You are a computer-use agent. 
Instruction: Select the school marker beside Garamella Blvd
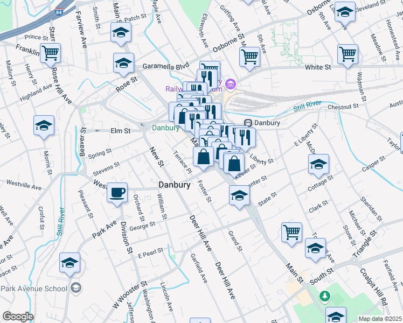(x=123, y=65)
